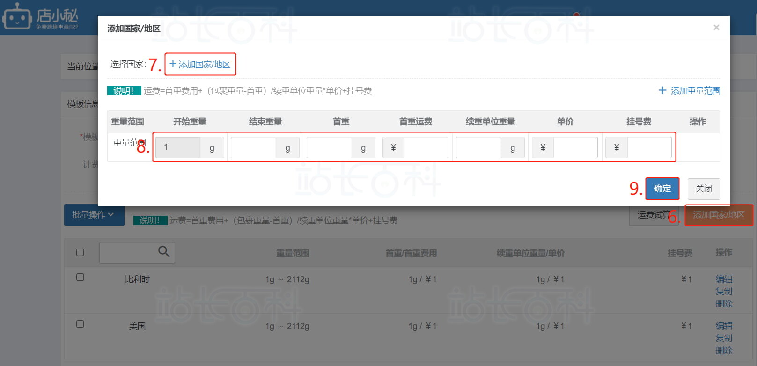
Task: Click the +添加国家/地区 link in dialog
Action: pos(200,64)
